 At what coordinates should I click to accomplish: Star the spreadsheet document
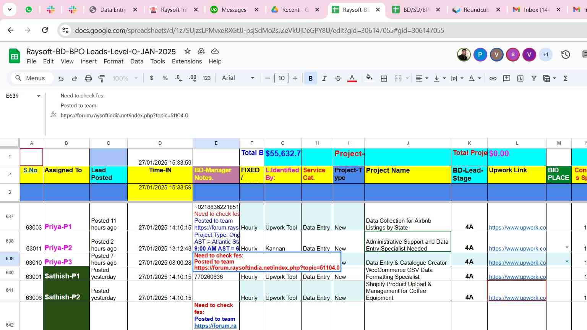187,51
